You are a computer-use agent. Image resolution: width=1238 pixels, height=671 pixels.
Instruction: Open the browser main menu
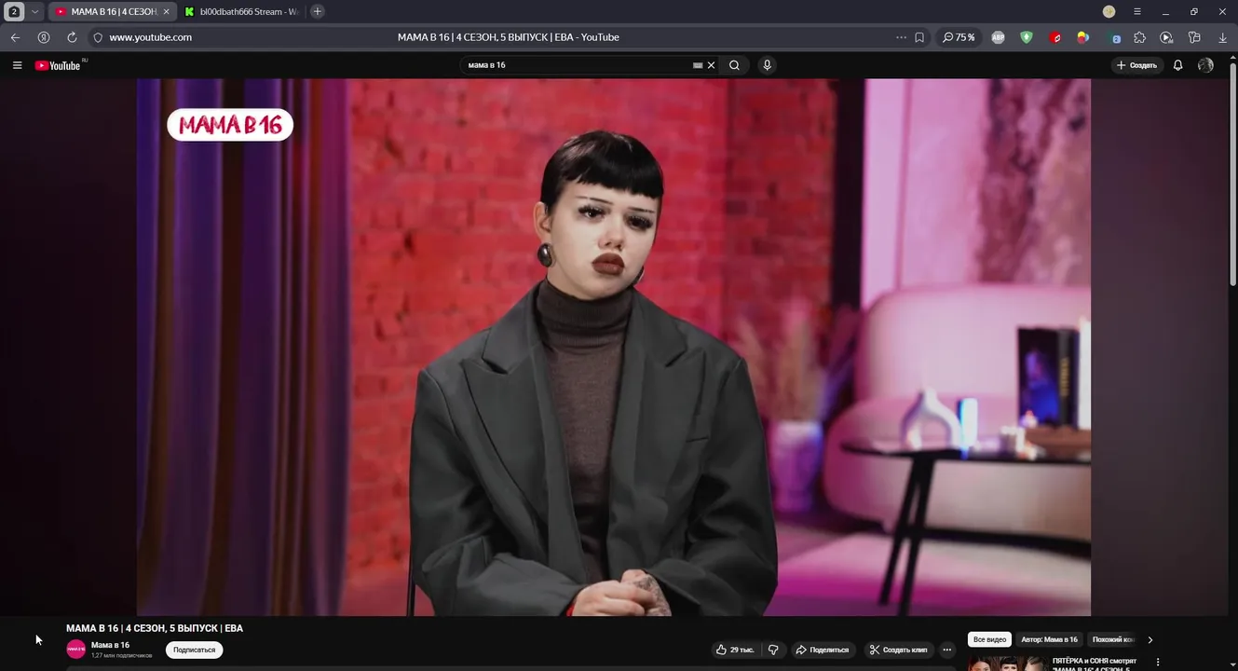point(1137,11)
